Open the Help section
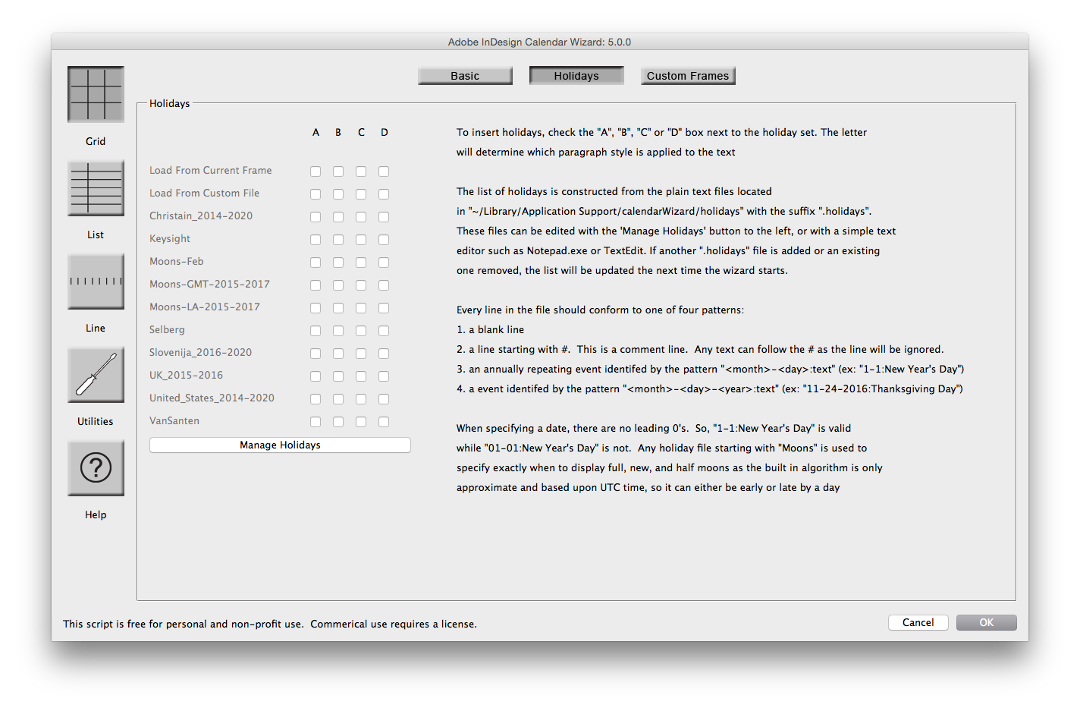The width and height of the screenshot is (1080, 711). 96,467
